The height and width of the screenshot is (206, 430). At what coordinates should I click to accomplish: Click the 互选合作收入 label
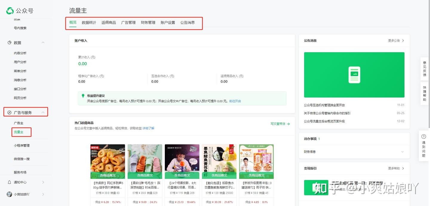pyautogui.click(x=163, y=76)
